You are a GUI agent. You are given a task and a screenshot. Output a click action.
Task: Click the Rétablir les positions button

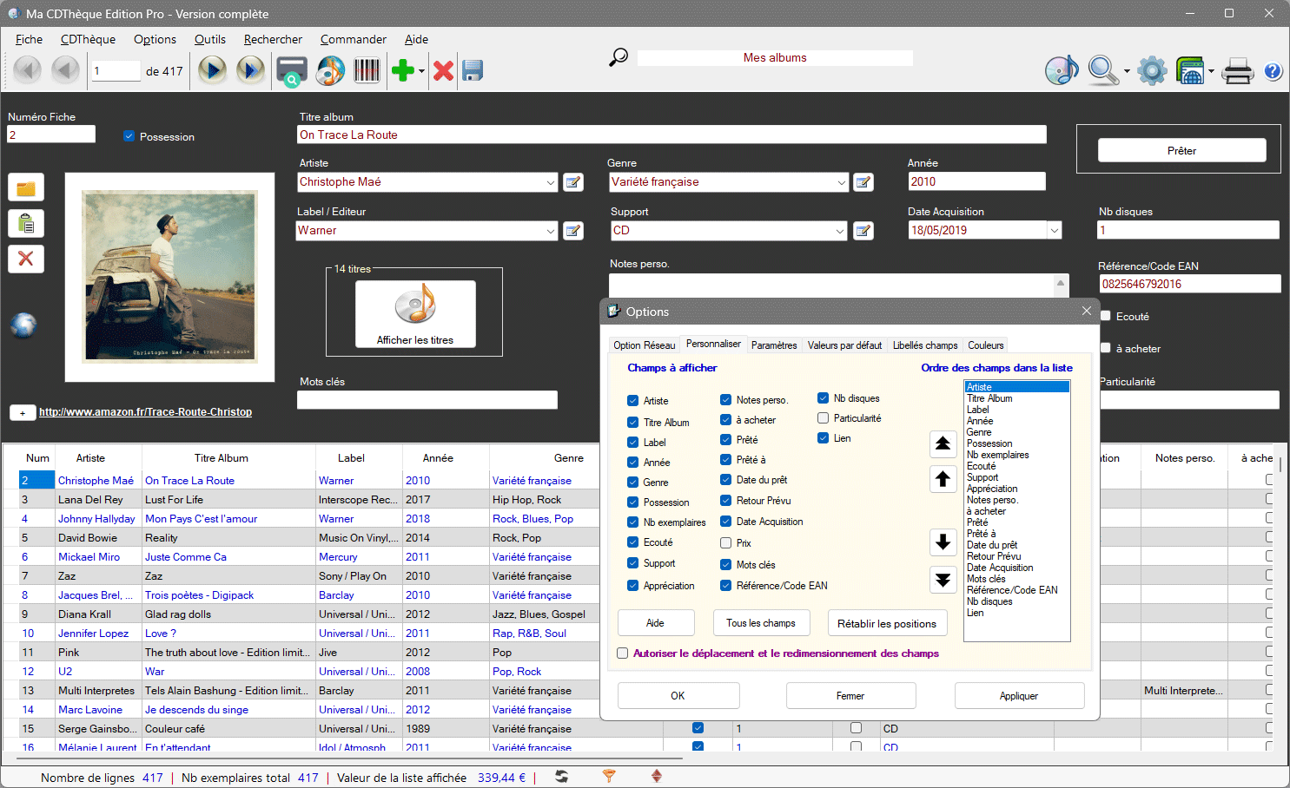[x=886, y=623]
